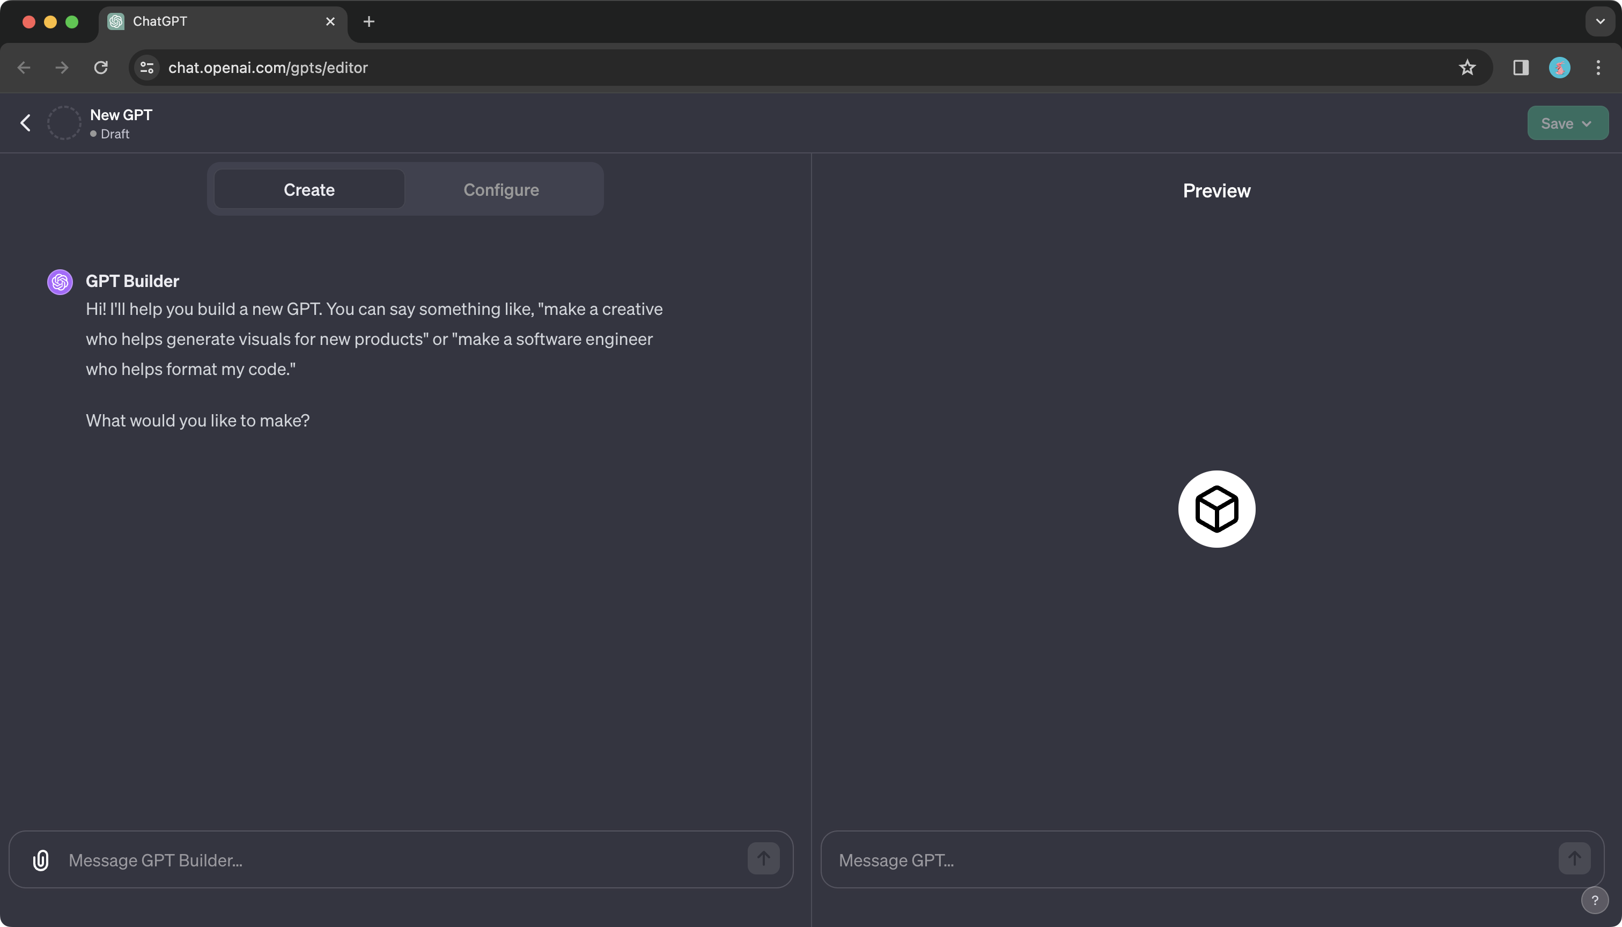Switch to the Configure tab
1622x927 pixels.
[501, 190]
